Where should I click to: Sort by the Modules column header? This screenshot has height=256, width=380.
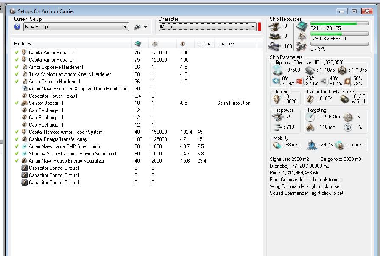pyautogui.click(x=22, y=44)
